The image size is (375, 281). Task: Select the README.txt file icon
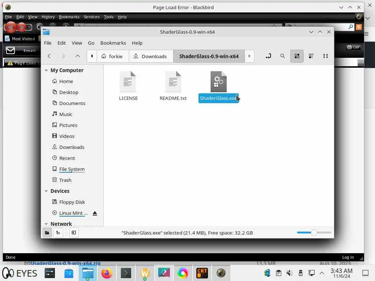click(x=173, y=82)
